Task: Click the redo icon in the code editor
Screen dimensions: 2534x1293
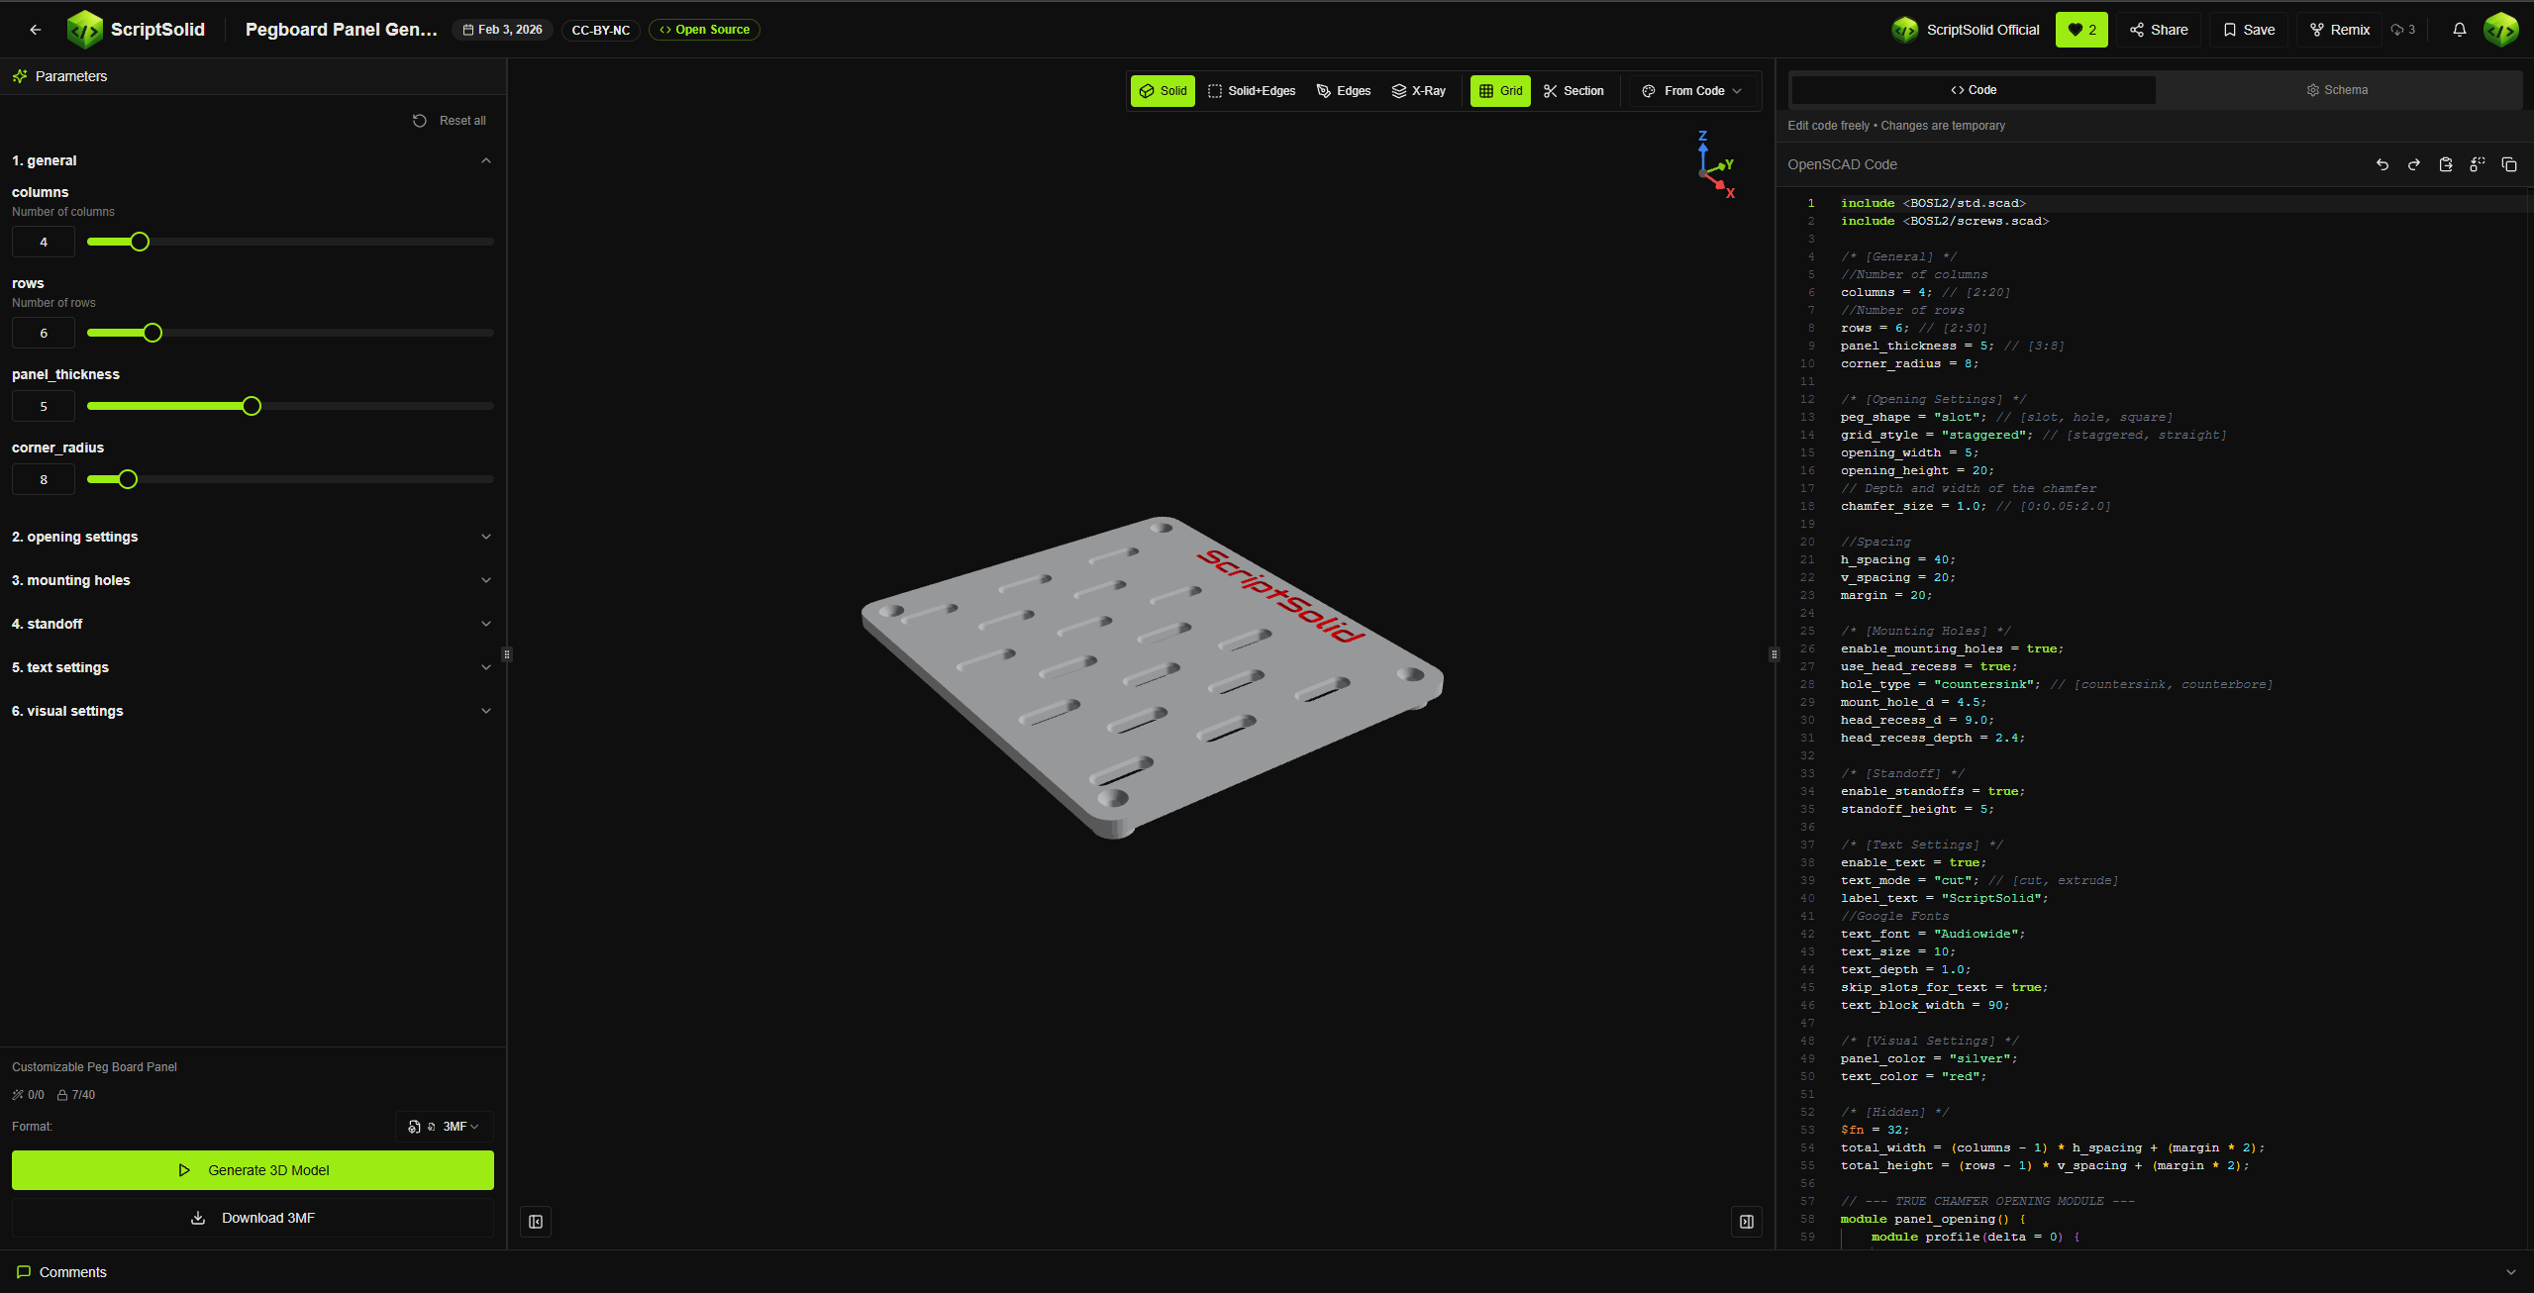Action: pyautogui.click(x=2413, y=164)
